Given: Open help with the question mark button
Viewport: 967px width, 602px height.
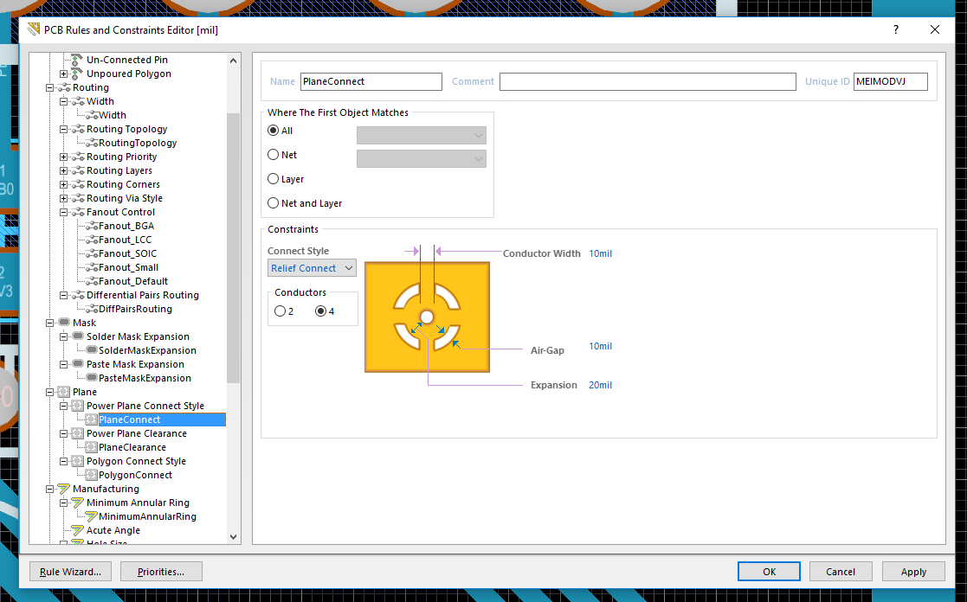Looking at the screenshot, I should (896, 29).
